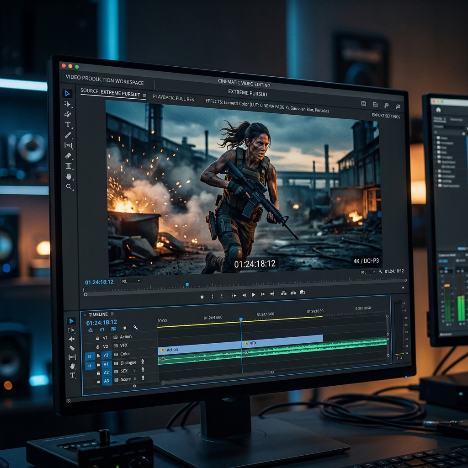Viewport: 468px width, 468px height.
Task: Play the Extreme Pursuit clip
Action: click(x=253, y=295)
